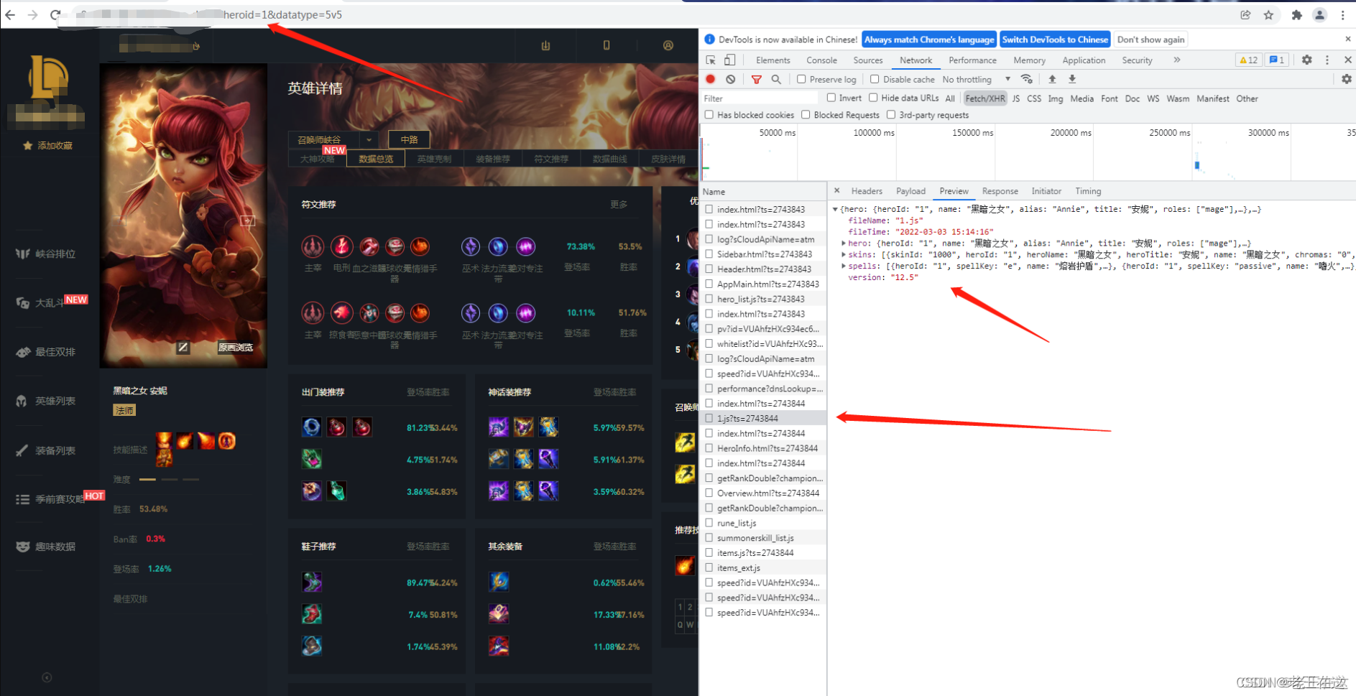Screen dimensions: 1356x696
Task: Filter requests by Fetch/XHR
Action: (984, 98)
